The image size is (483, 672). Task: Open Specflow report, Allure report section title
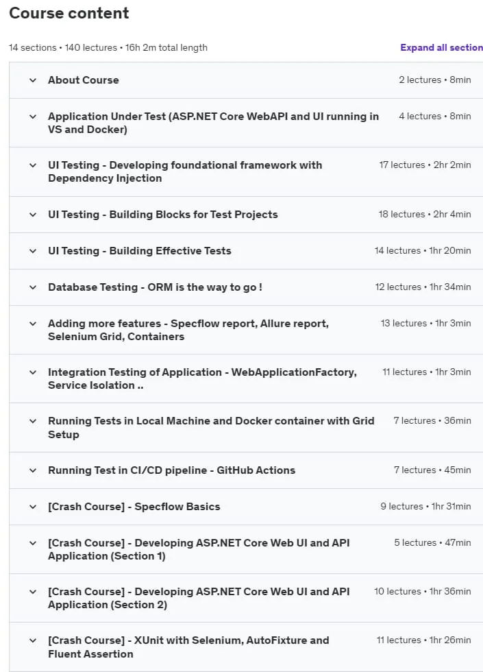(188, 330)
